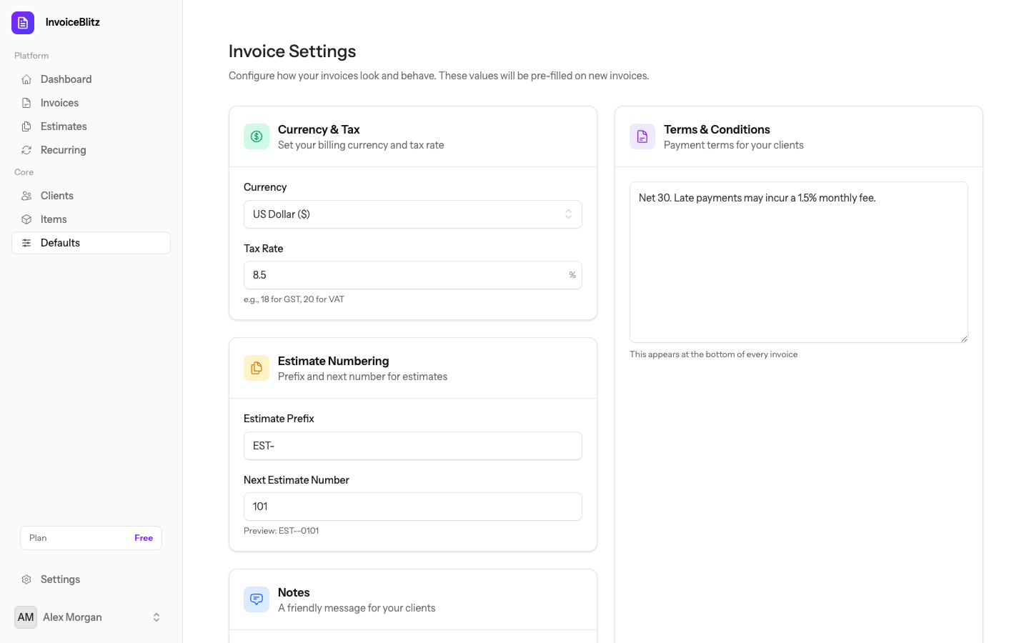Click the Invoices document icon
Screen dimensions: 1029x643
coord(26,102)
